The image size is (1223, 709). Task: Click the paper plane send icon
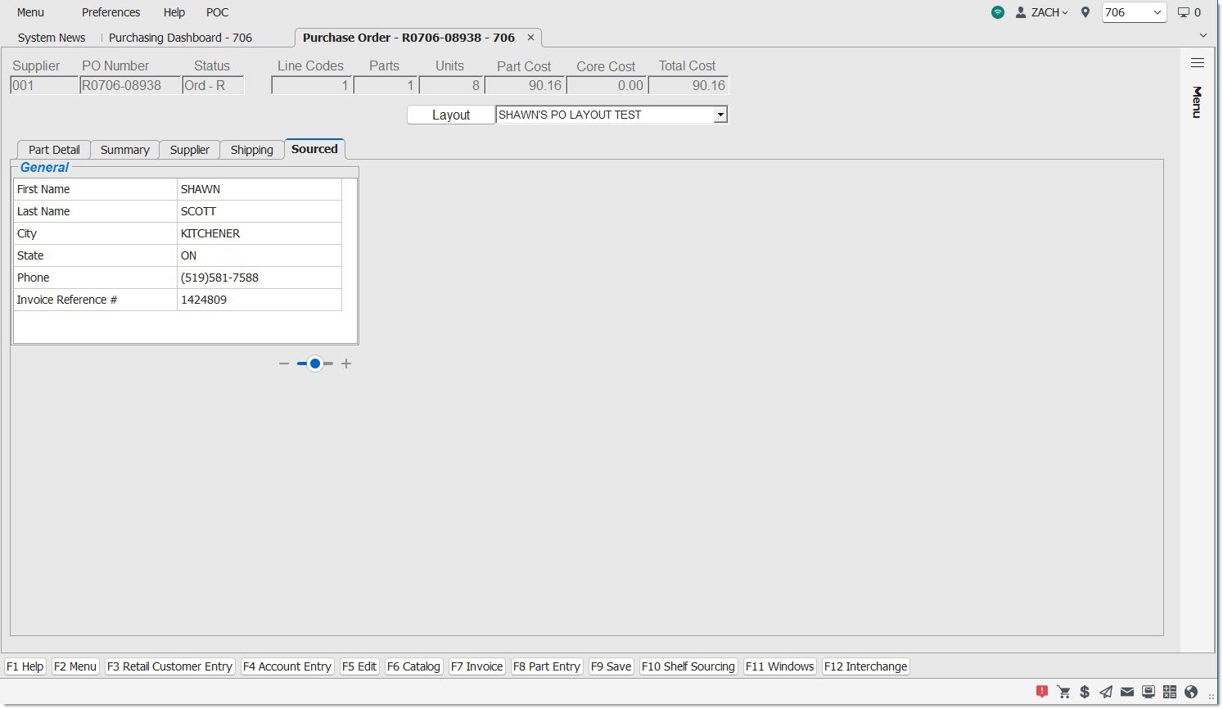tap(1106, 692)
